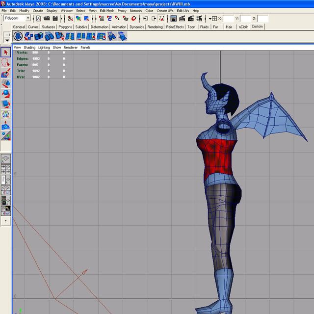
Task: Toggle snap to grids
Action: pos(102,19)
